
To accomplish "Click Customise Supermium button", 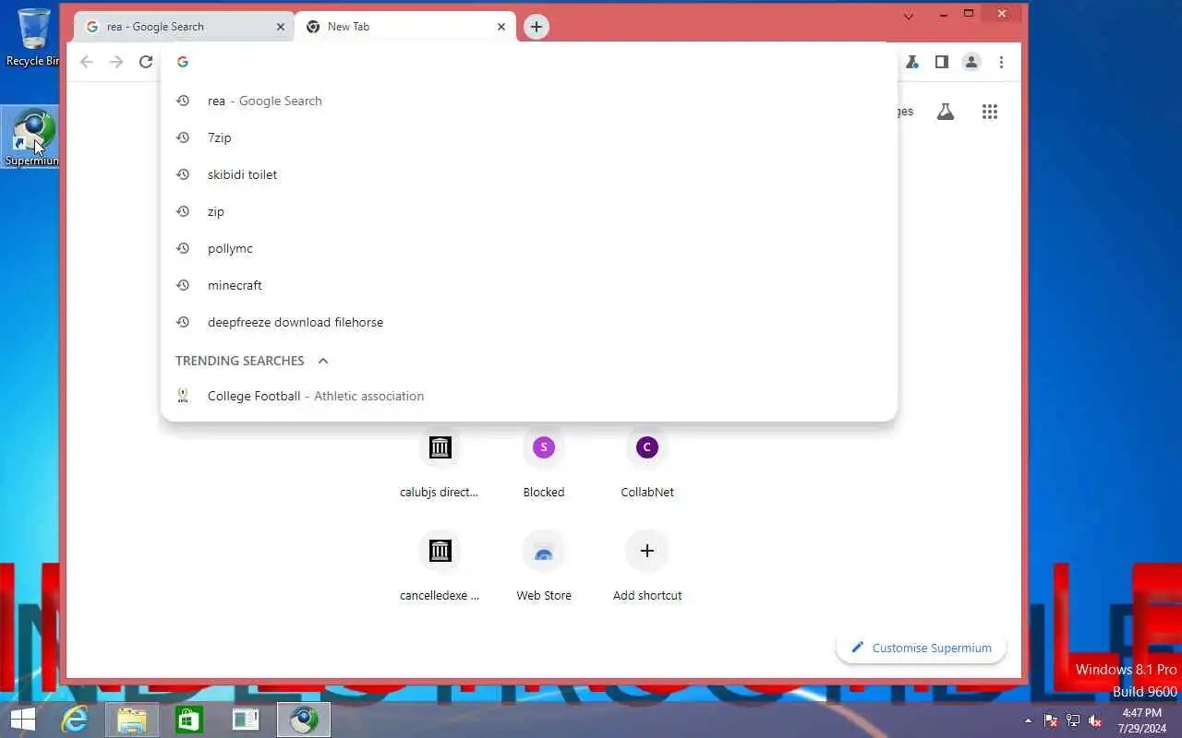I will pos(921,648).
